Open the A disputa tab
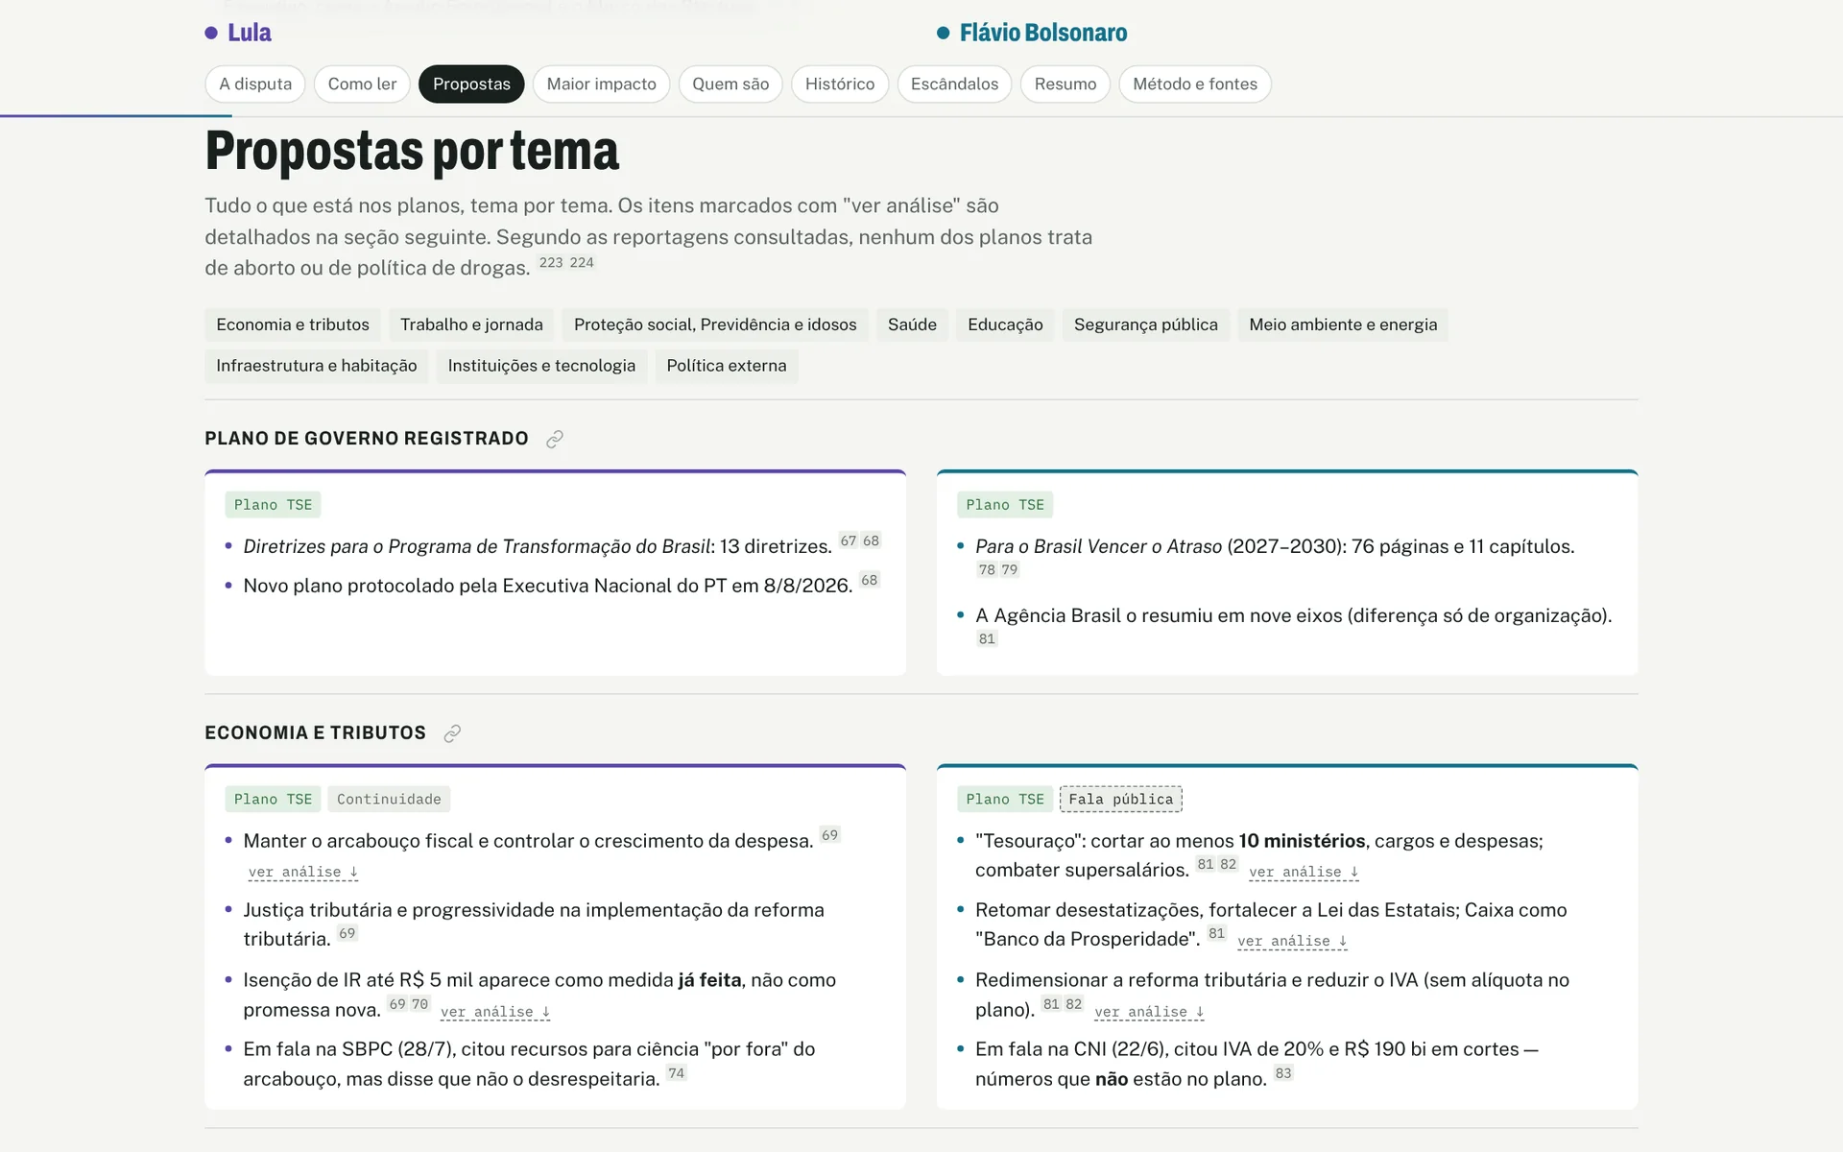The image size is (1843, 1152). pyautogui.click(x=255, y=84)
